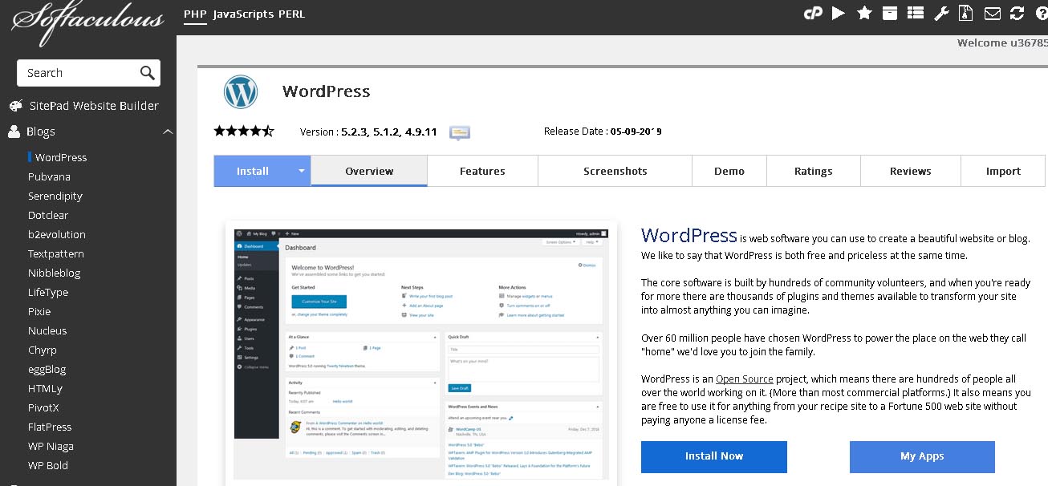Select WP Bold in the sidebar
1048x486 pixels.
(x=48, y=466)
